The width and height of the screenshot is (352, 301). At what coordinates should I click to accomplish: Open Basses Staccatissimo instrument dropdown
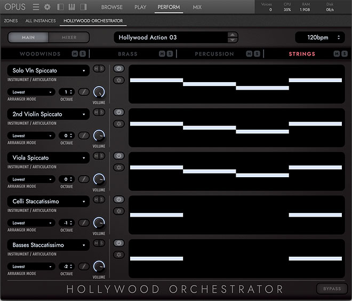click(48, 245)
